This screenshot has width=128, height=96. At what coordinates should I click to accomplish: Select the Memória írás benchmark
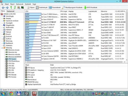(x=13, y=52)
